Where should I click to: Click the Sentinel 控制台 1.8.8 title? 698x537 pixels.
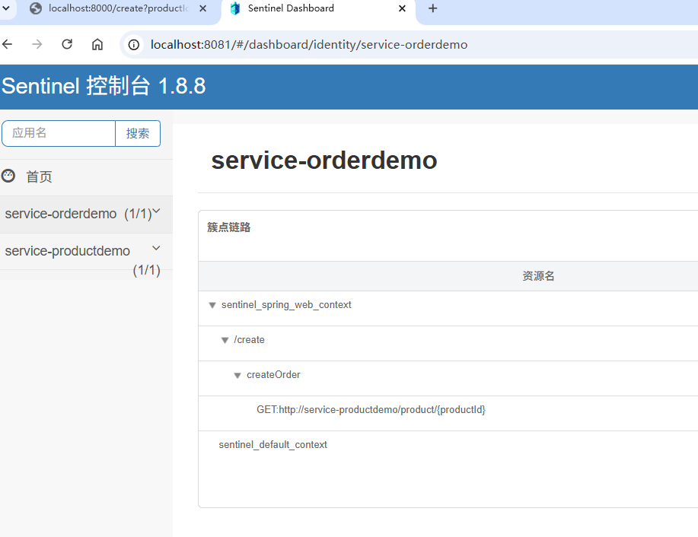(x=104, y=86)
